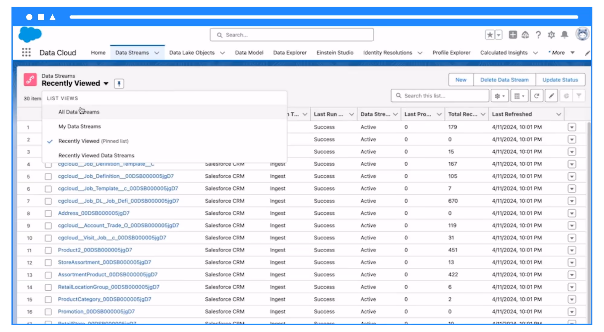Tick checkbox for cgcloud__Job_DL_Job_Defi row

tap(48, 201)
